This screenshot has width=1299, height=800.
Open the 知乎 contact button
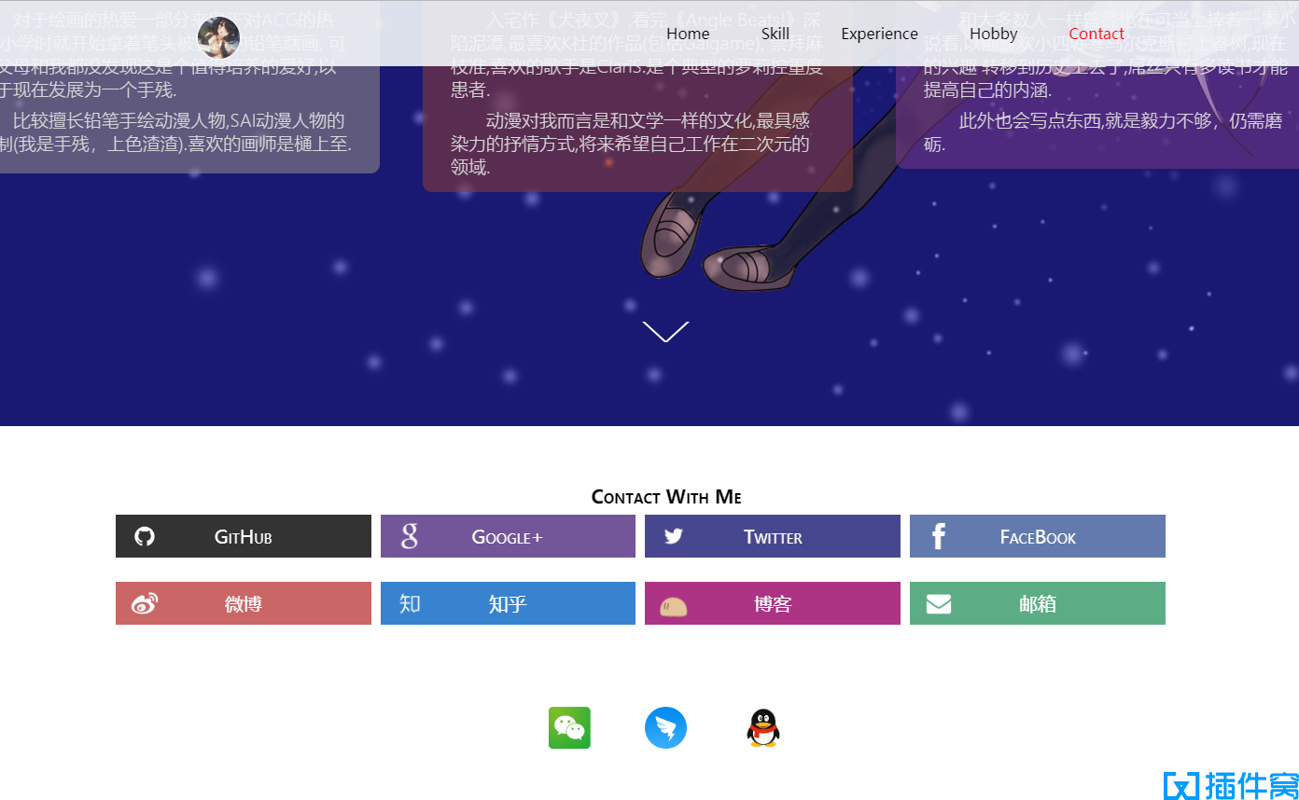coord(508,603)
